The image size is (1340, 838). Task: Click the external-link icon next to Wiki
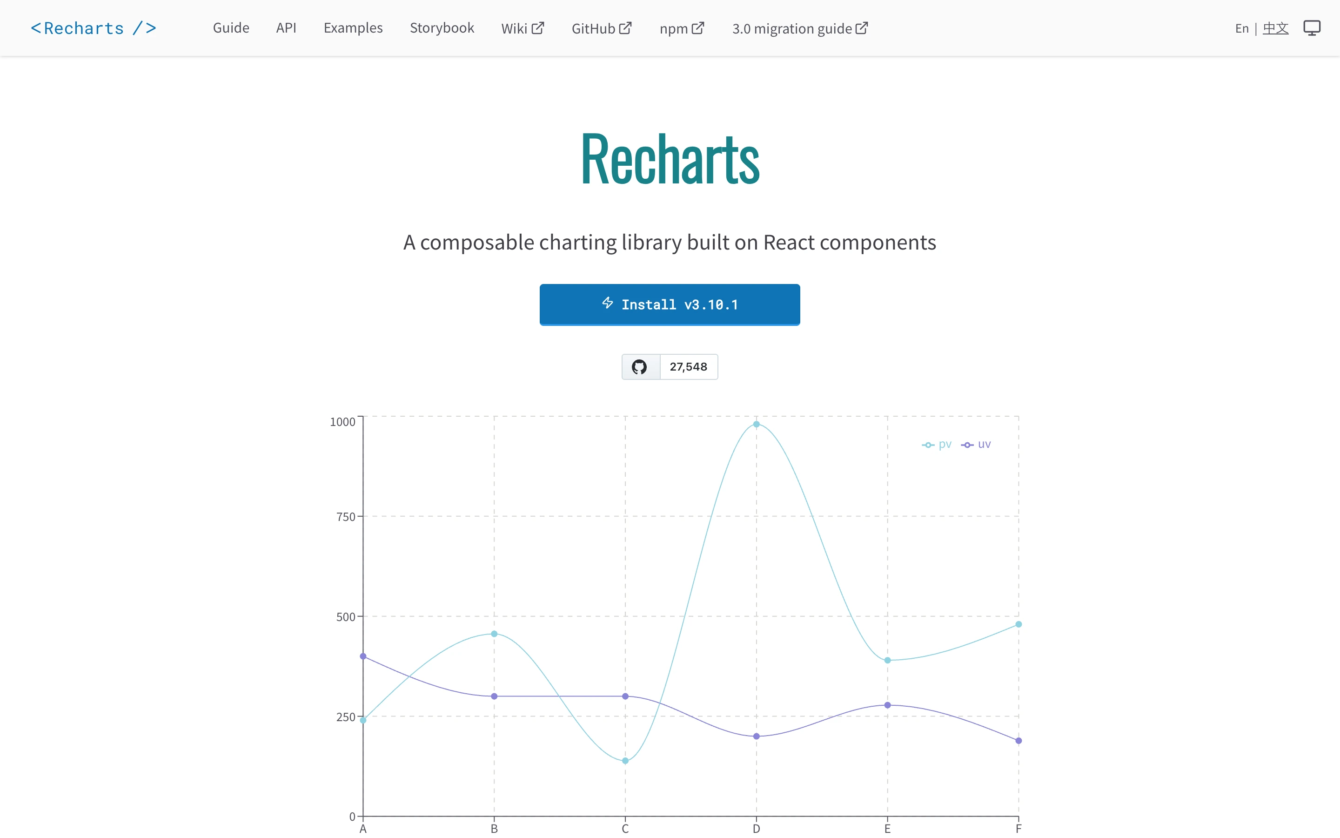coord(538,28)
